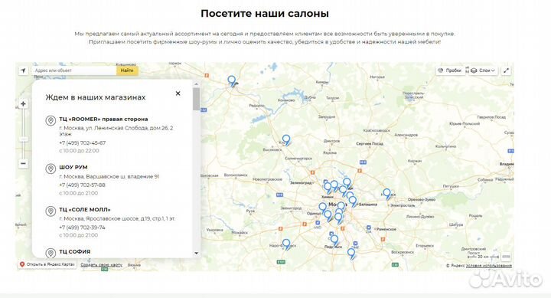Viewport: 551px width, 298px height.
Task: Click location icon beside ТЦ «СОЛЕ МОЛЛ»
Action: point(51,211)
